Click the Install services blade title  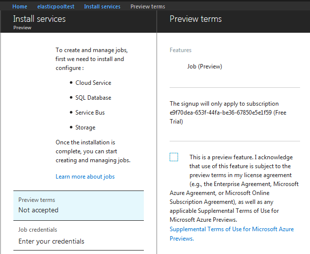[39, 19]
